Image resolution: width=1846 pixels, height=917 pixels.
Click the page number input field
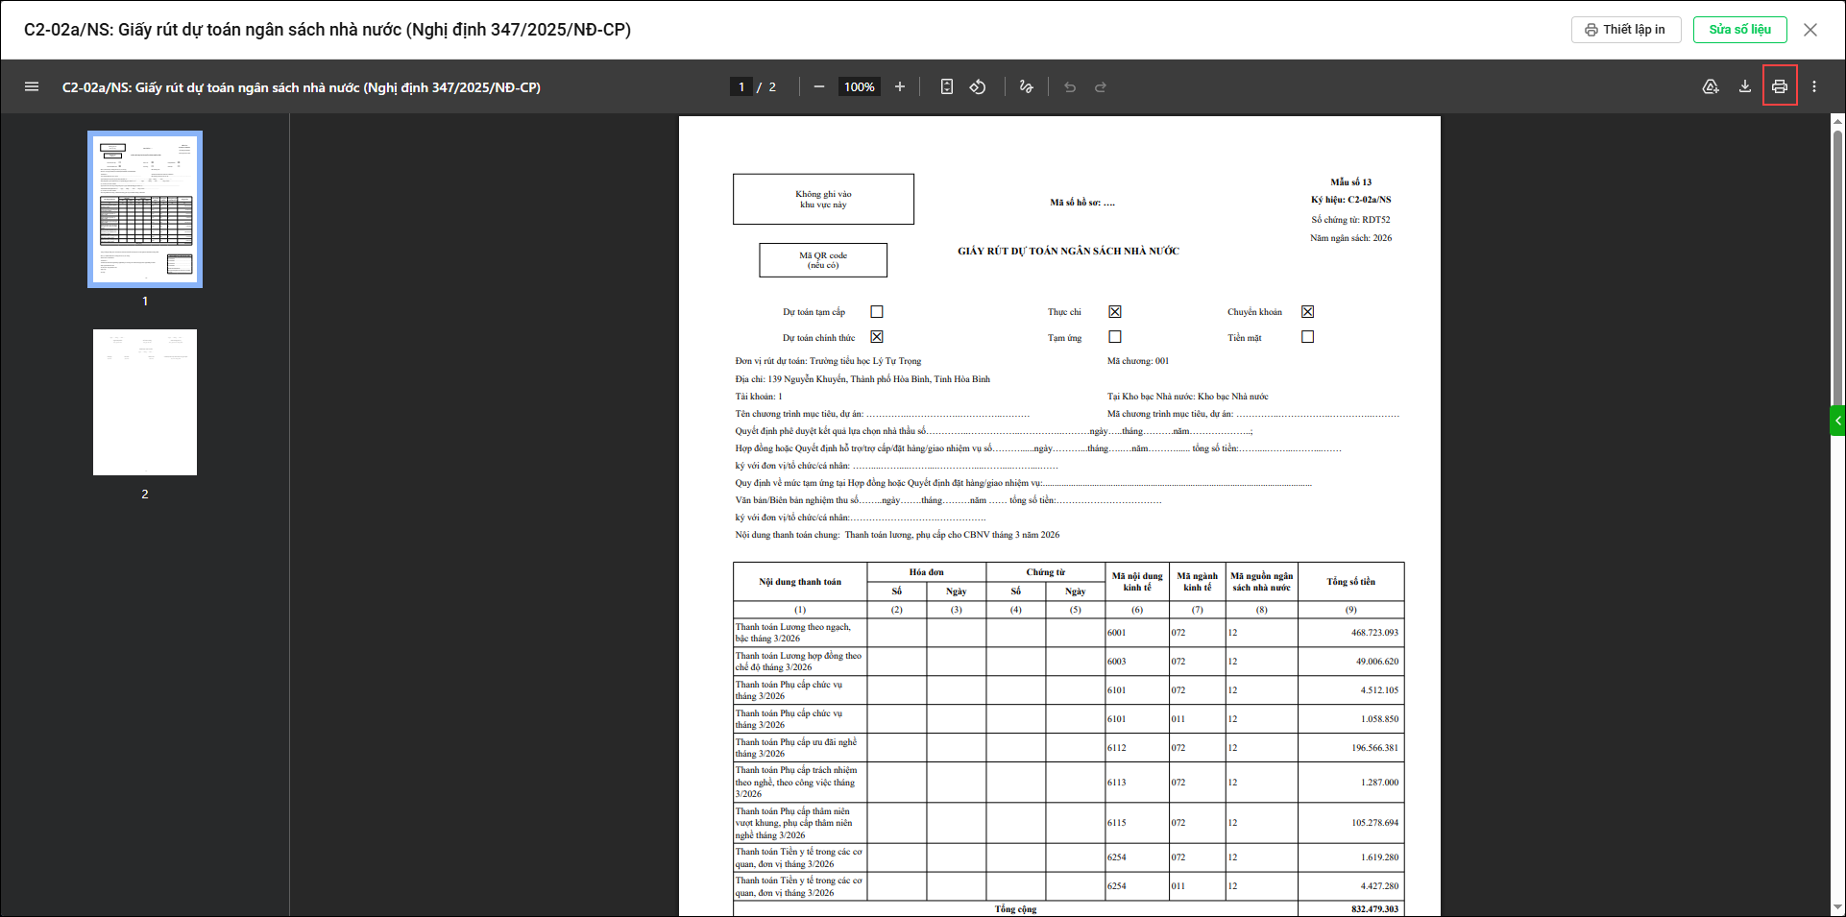tap(741, 87)
